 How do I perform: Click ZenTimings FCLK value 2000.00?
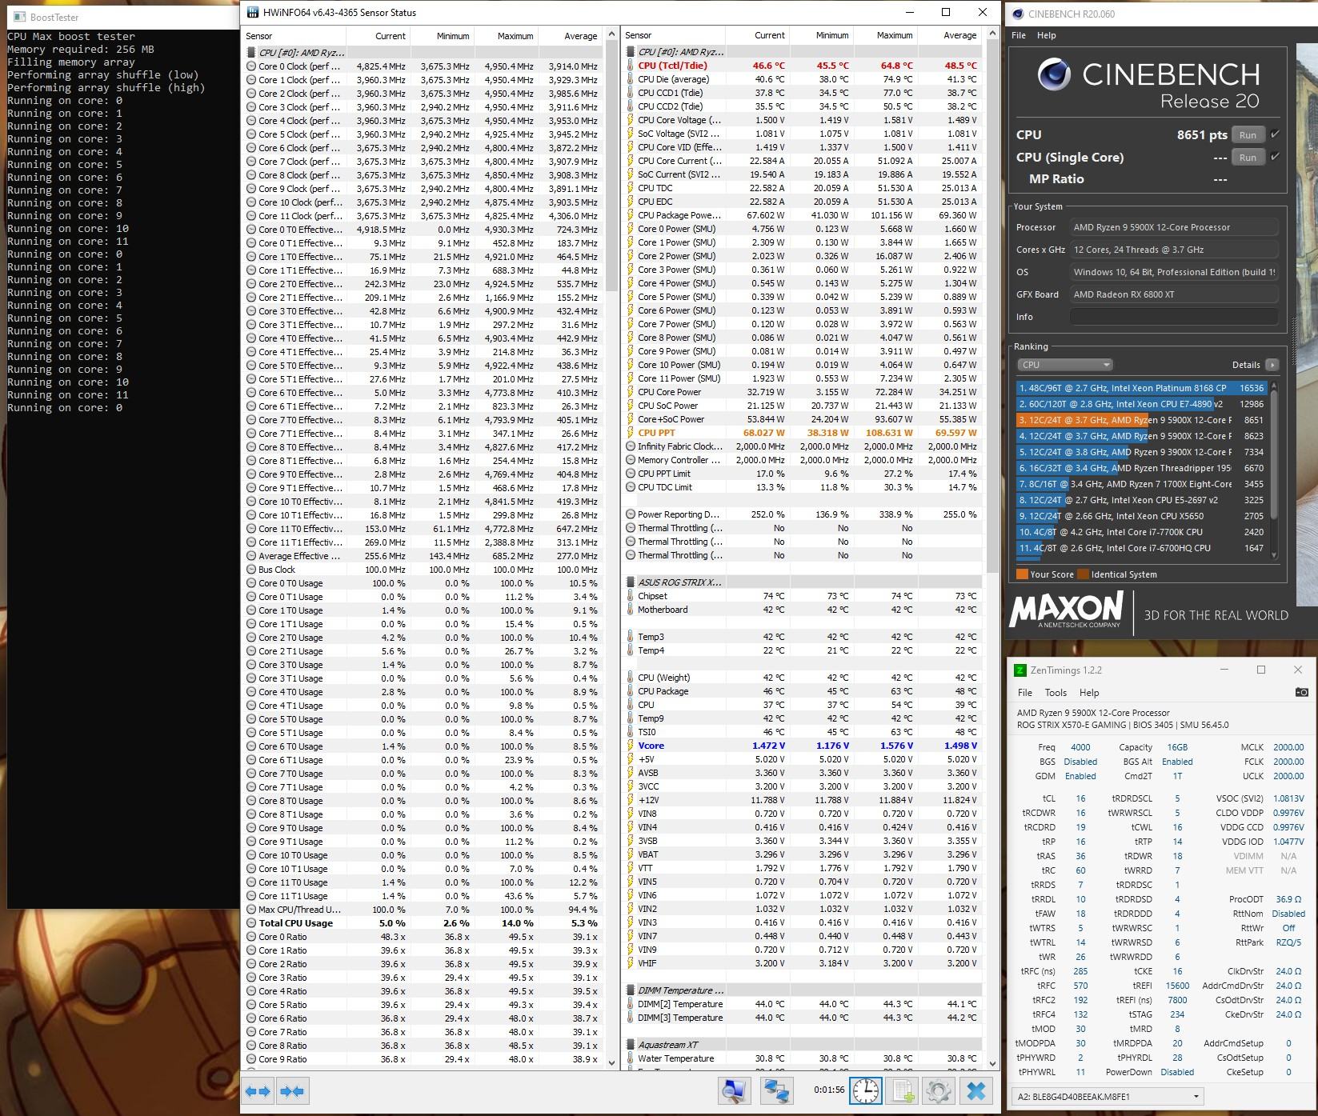tap(1288, 762)
